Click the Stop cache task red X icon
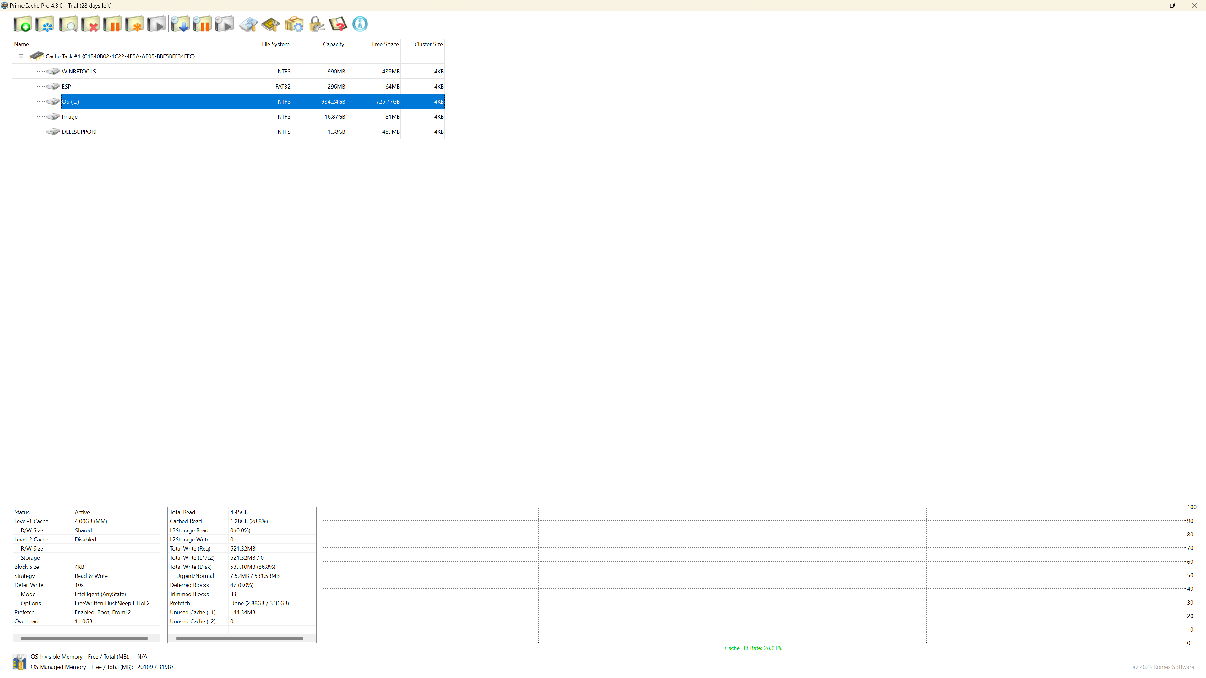 [90, 24]
